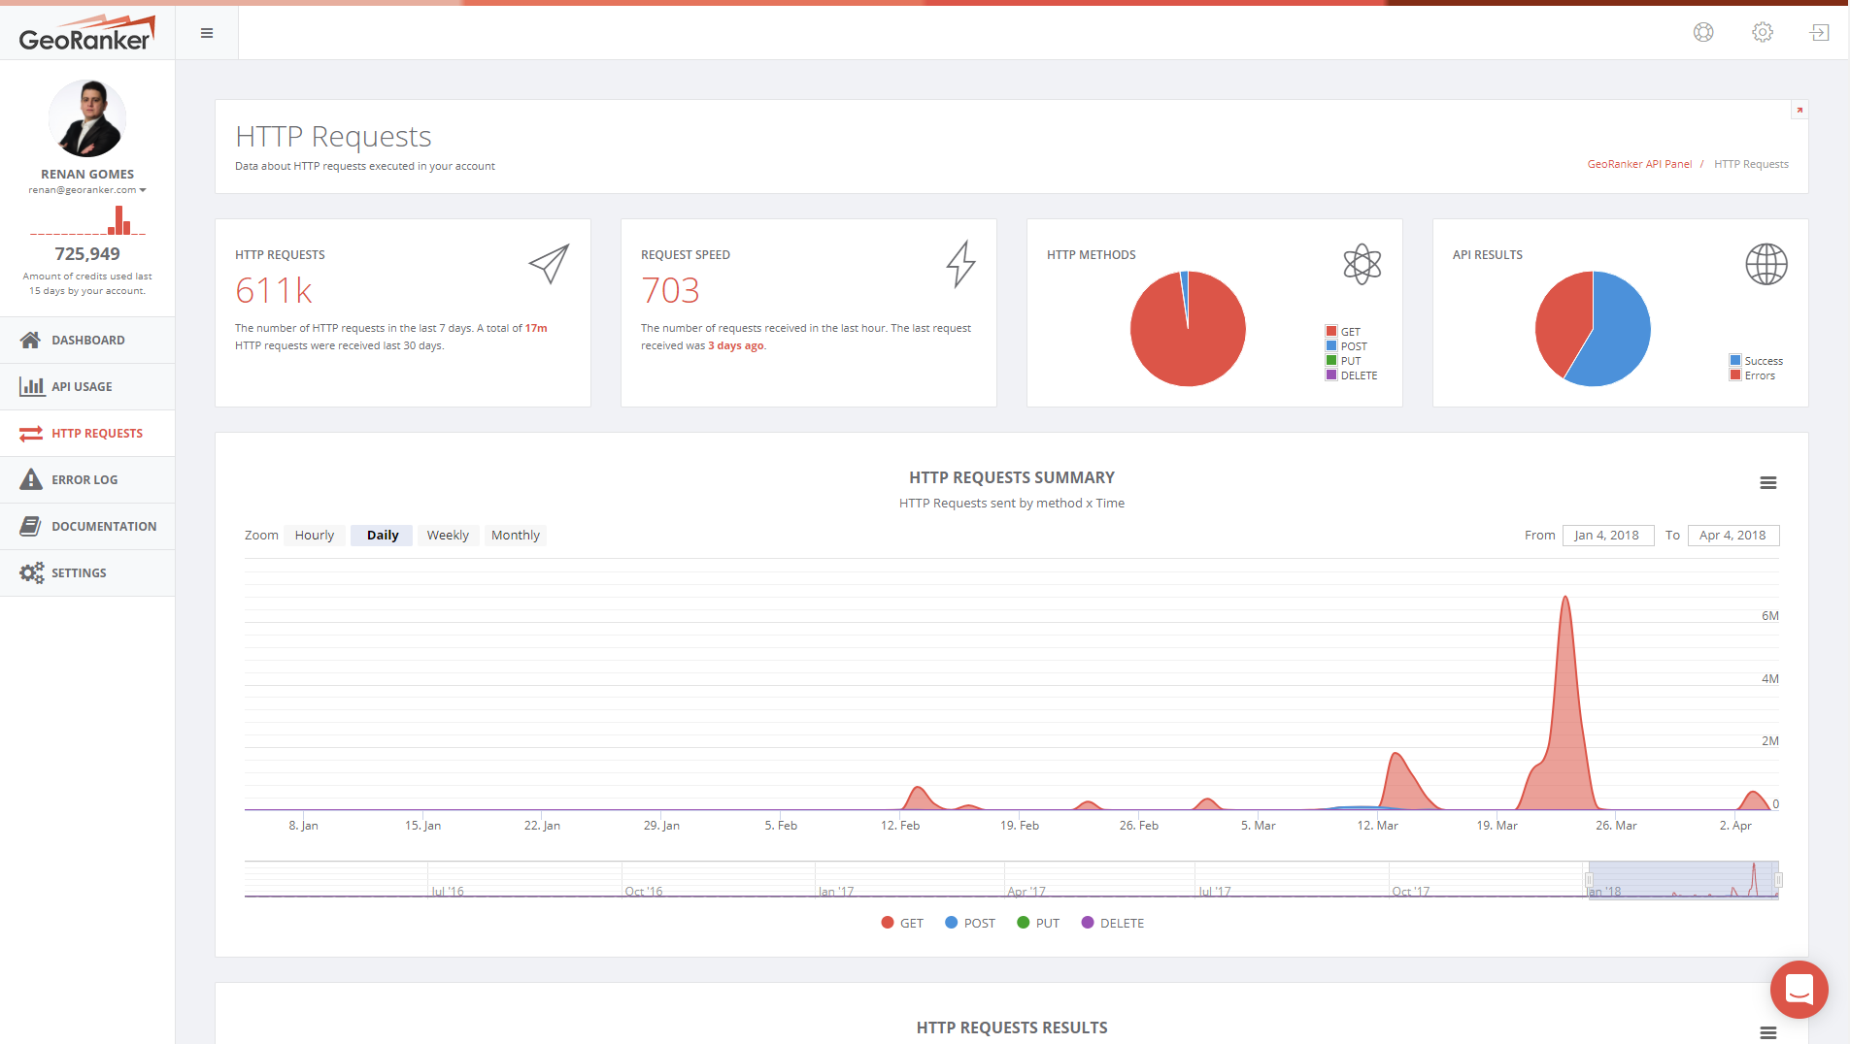Toggle DELETE in HTTP Methods pie legend
The height and width of the screenshot is (1044, 1850).
pyautogui.click(x=1352, y=375)
